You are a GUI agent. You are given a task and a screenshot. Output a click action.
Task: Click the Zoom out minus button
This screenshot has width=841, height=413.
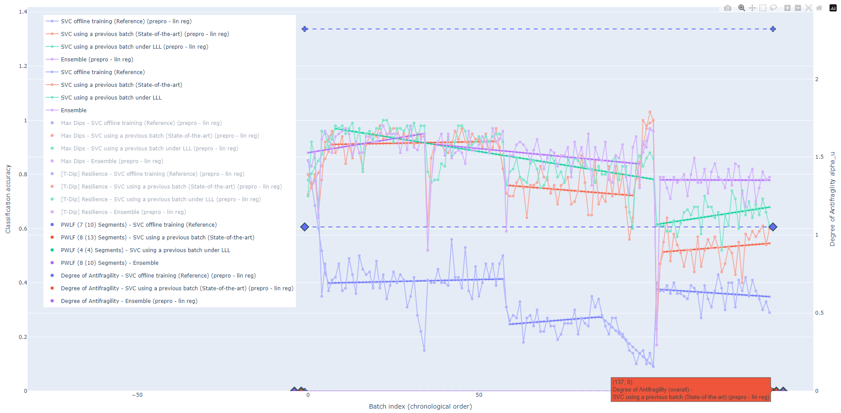[798, 8]
